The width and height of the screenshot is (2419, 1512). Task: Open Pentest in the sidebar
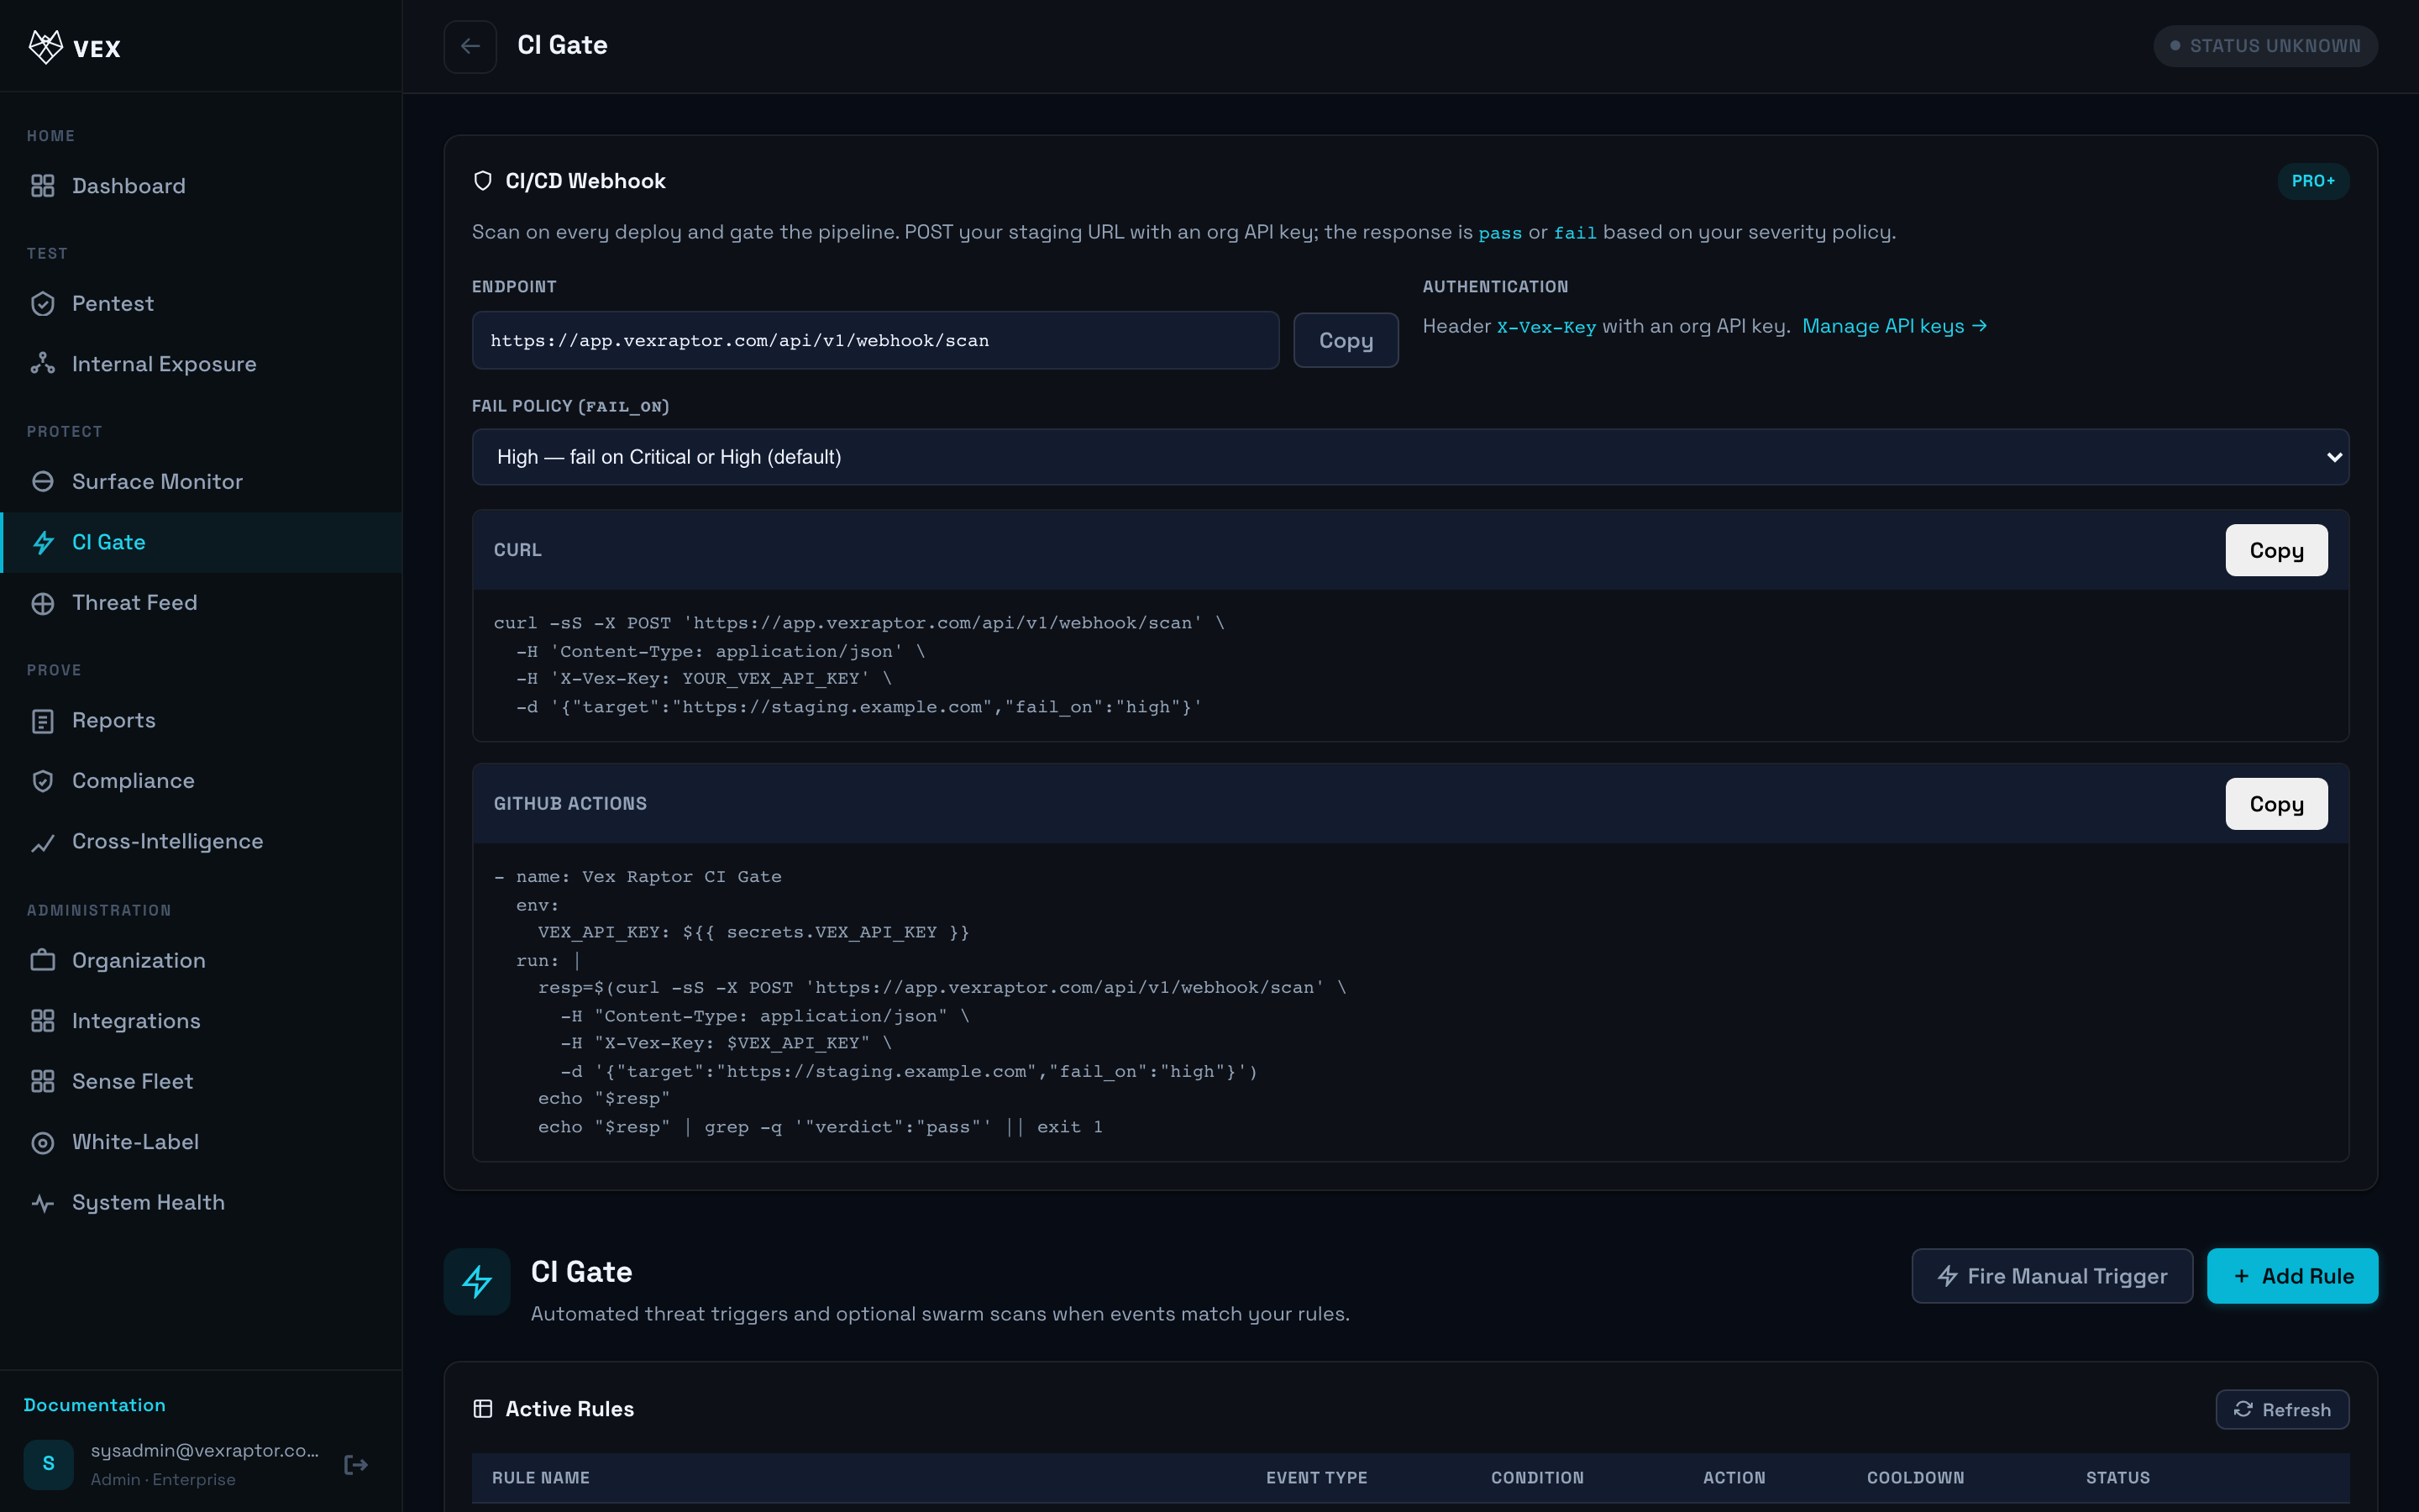[201, 304]
